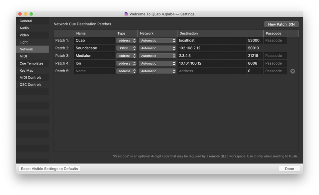Viewport: 319px width, 195px height.
Task: Click the QLab document icon in title bar
Action: click(x=126, y=14)
